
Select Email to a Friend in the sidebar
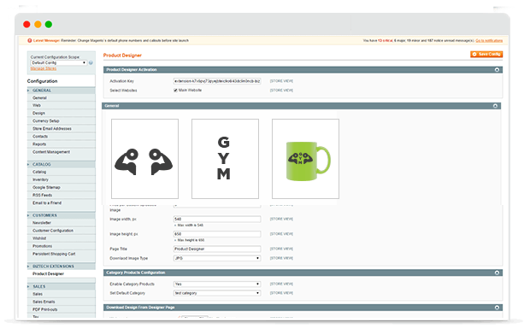click(47, 203)
